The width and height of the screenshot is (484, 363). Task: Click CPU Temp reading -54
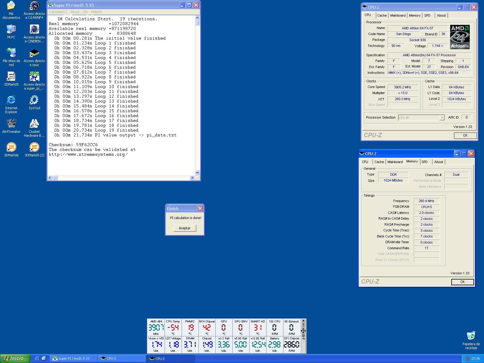click(173, 328)
